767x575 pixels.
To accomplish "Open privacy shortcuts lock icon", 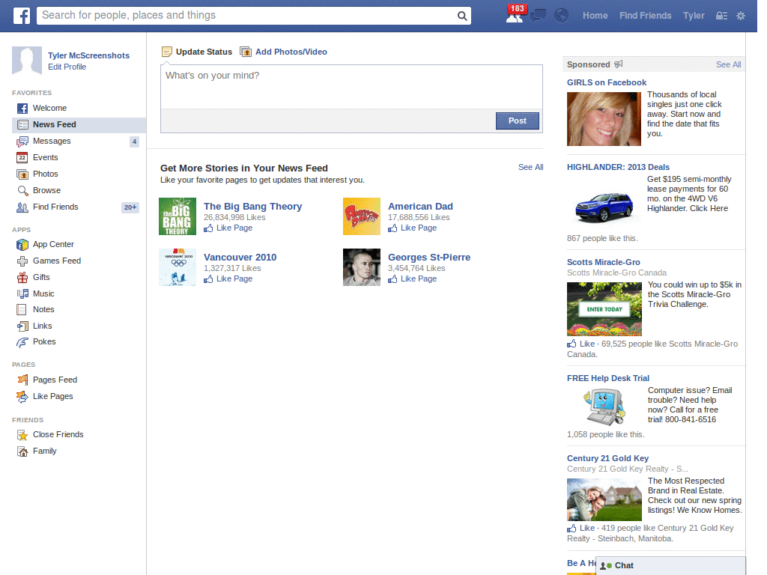I will pyautogui.click(x=721, y=16).
